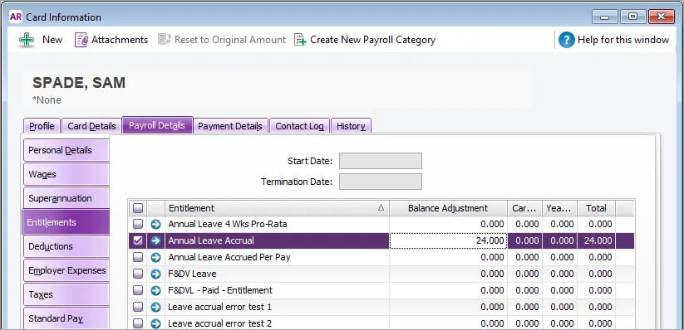Open Attachments from the toolbar
Screen dimensions: 684x330
point(111,40)
